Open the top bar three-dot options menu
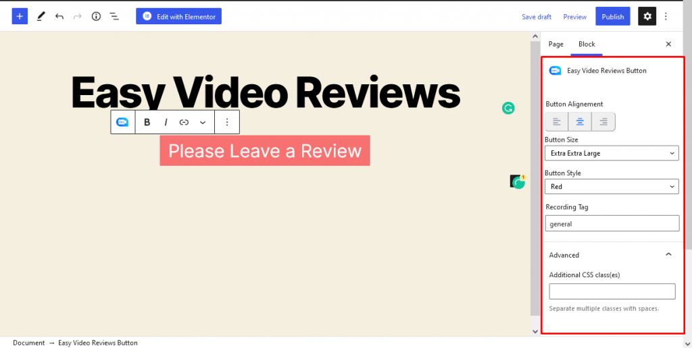Image resolution: width=692 pixels, height=348 pixels. tap(666, 17)
